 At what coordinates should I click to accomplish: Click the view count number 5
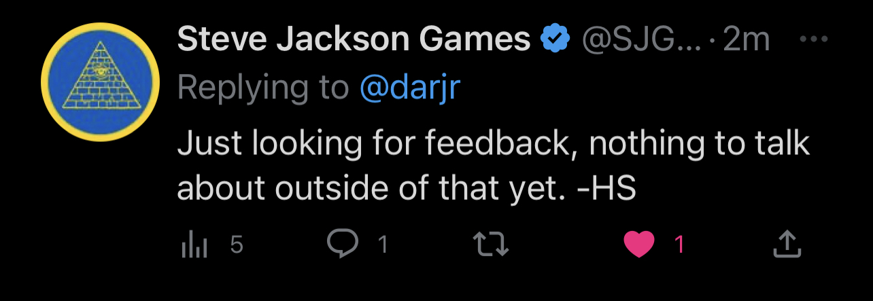coord(236,244)
